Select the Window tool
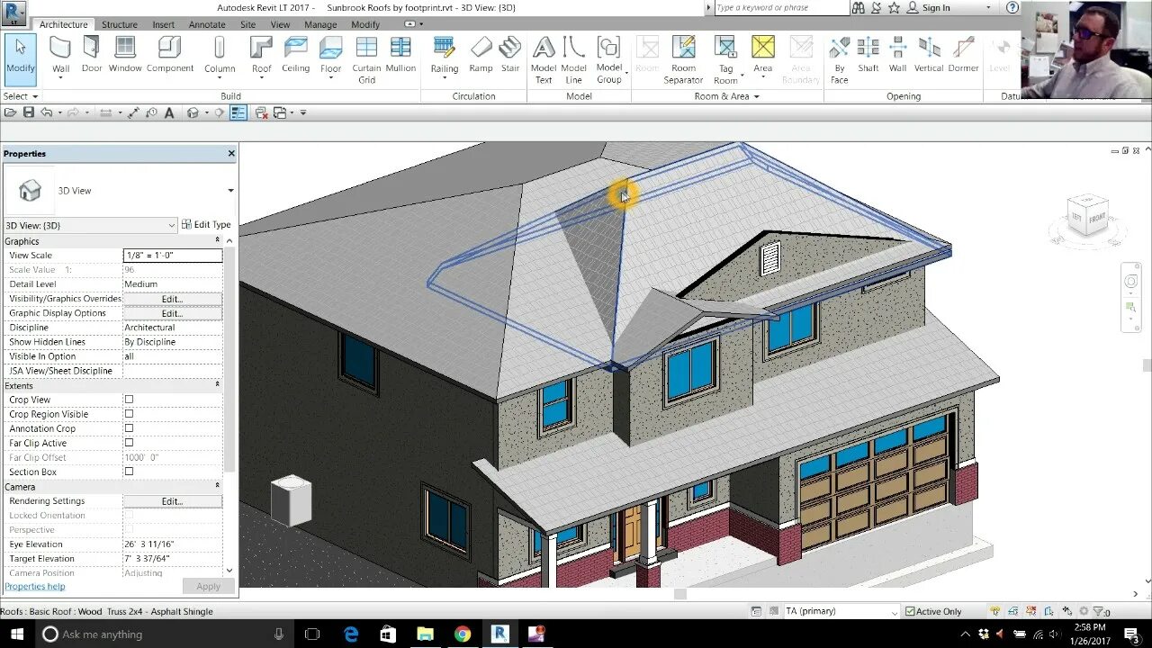The width and height of the screenshot is (1152, 648). (x=125, y=54)
